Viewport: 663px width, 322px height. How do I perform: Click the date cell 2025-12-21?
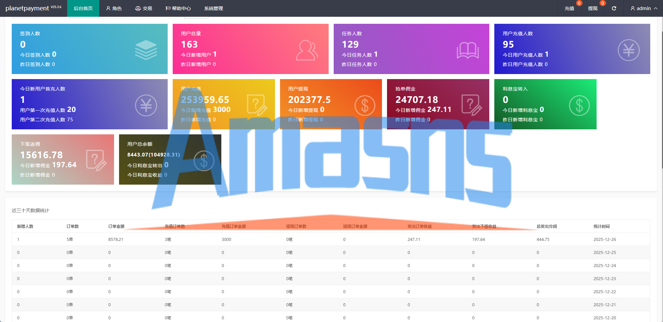tap(605, 305)
